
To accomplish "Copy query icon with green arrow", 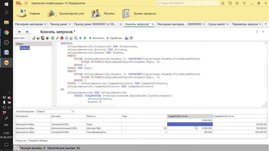I will (71, 38).
